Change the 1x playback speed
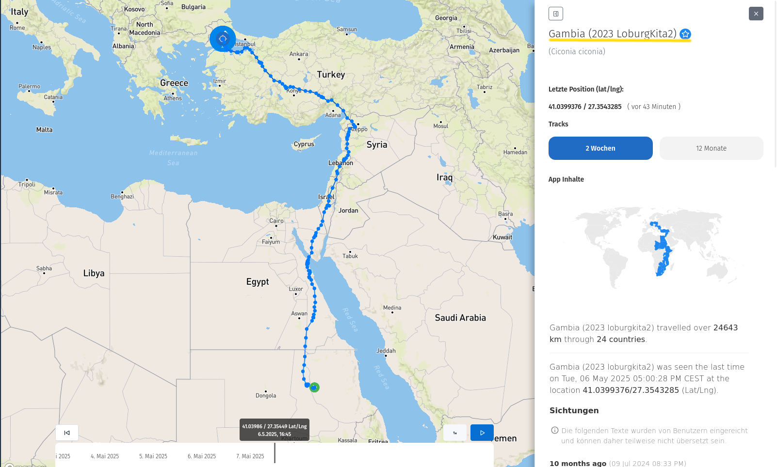The width and height of the screenshot is (777, 467). (455, 433)
